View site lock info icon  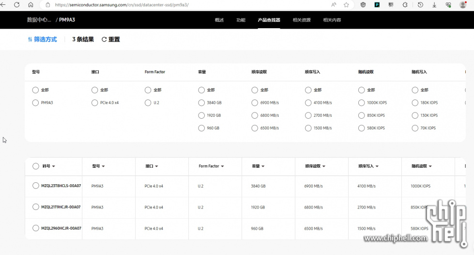(x=48, y=5)
